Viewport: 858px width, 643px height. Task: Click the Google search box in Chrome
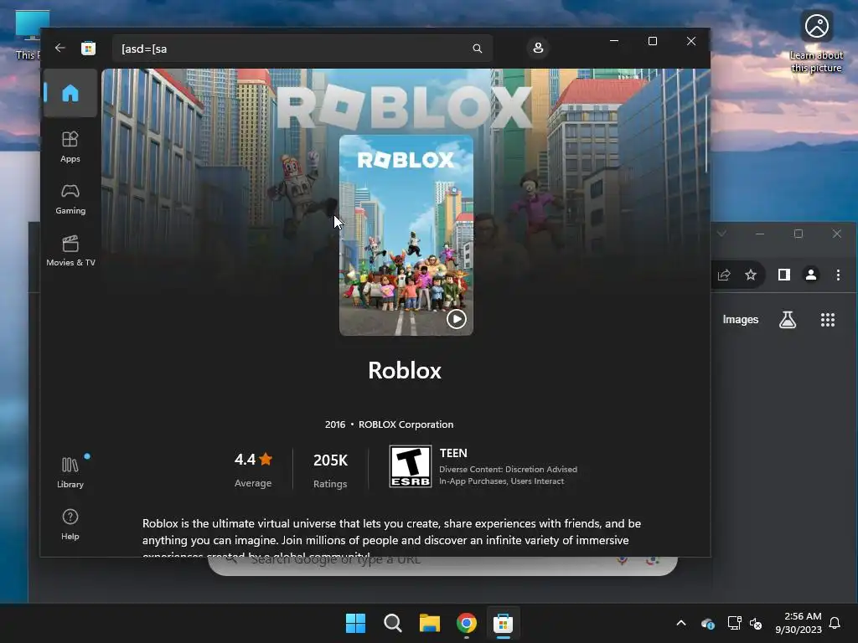[x=442, y=565]
